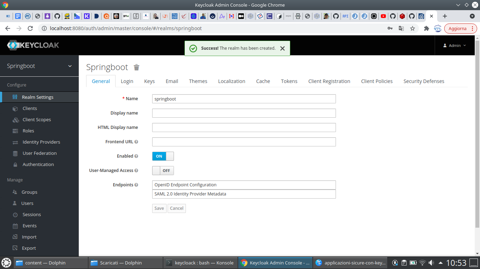Click into the Frontend URL field

point(244,142)
